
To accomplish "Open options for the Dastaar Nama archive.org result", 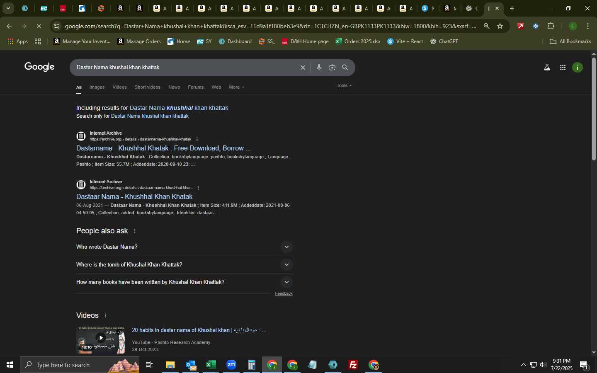I will 198,188.
